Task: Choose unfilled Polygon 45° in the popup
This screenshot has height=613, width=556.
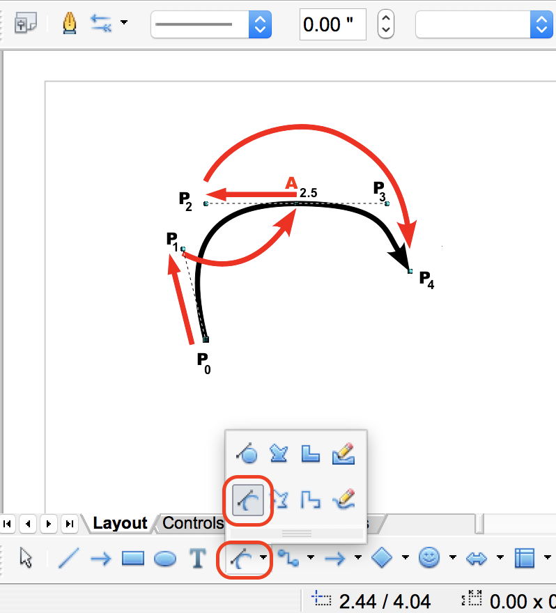Action: pyautogui.click(x=311, y=500)
